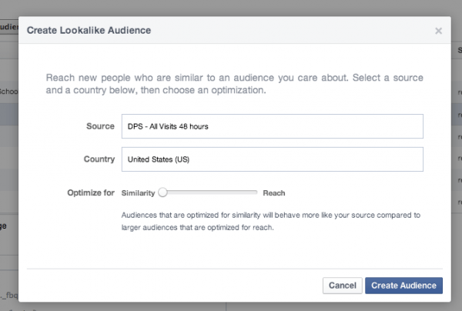Click the optimization slider handle

[x=162, y=192]
